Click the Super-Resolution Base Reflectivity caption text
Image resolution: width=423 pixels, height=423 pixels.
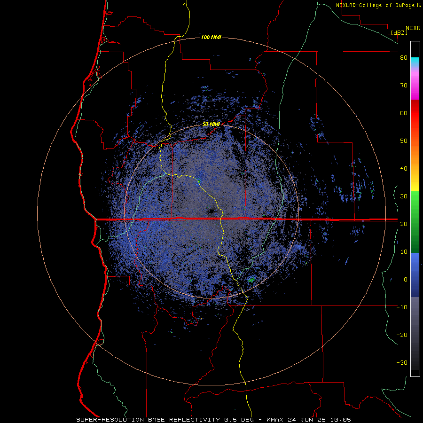point(214,420)
